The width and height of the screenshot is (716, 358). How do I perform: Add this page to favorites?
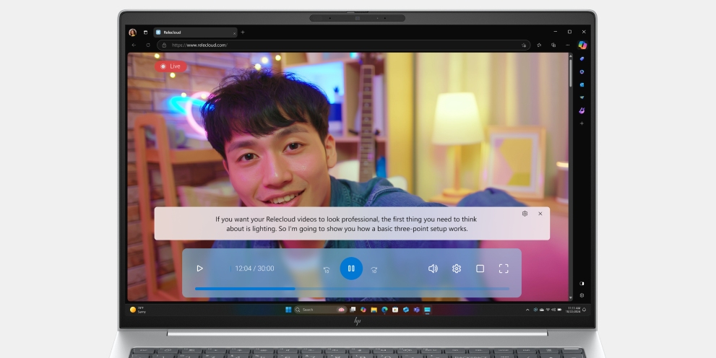[524, 45]
